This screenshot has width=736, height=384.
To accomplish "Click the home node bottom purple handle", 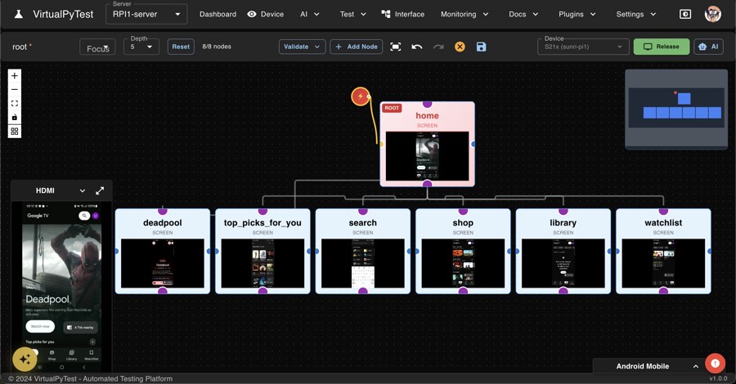I will [427, 184].
